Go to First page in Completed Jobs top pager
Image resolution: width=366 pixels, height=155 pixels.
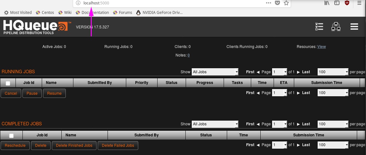[x=250, y=124]
